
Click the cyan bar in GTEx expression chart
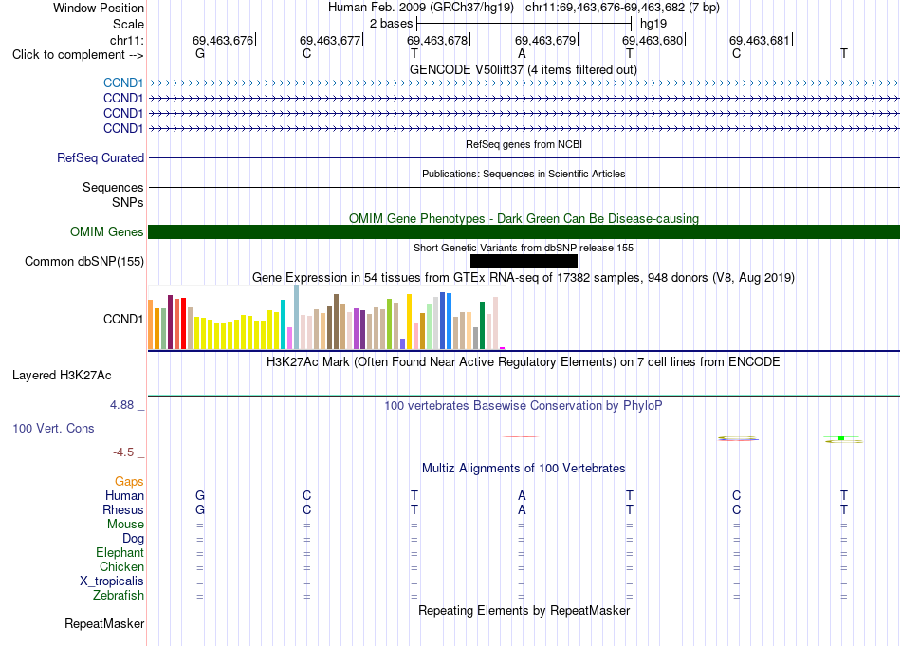click(283, 324)
